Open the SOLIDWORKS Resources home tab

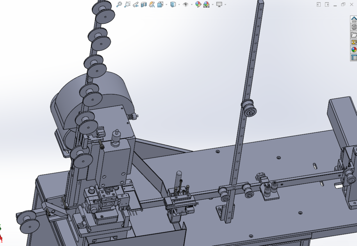pyautogui.click(x=354, y=20)
